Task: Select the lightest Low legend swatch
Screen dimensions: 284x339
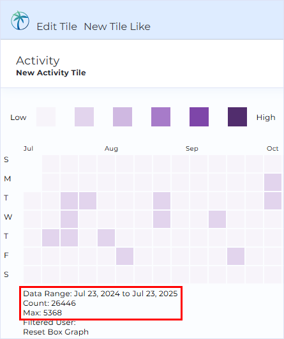Action: 46,117
